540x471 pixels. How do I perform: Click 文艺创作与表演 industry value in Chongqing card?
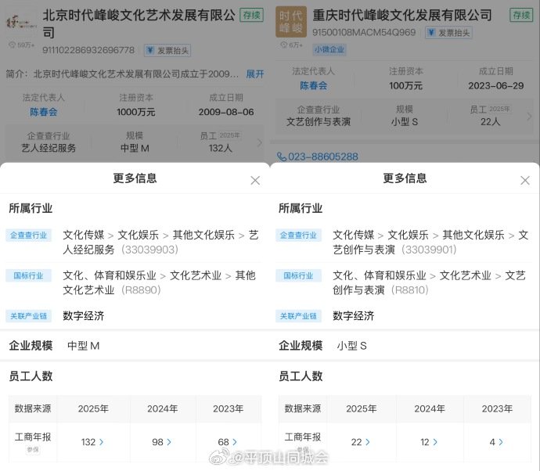[x=319, y=122]
